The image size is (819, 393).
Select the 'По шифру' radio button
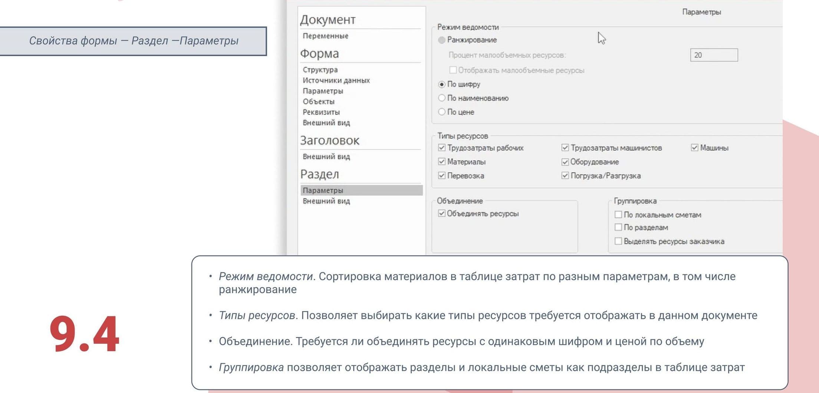[x=441, y=85]
